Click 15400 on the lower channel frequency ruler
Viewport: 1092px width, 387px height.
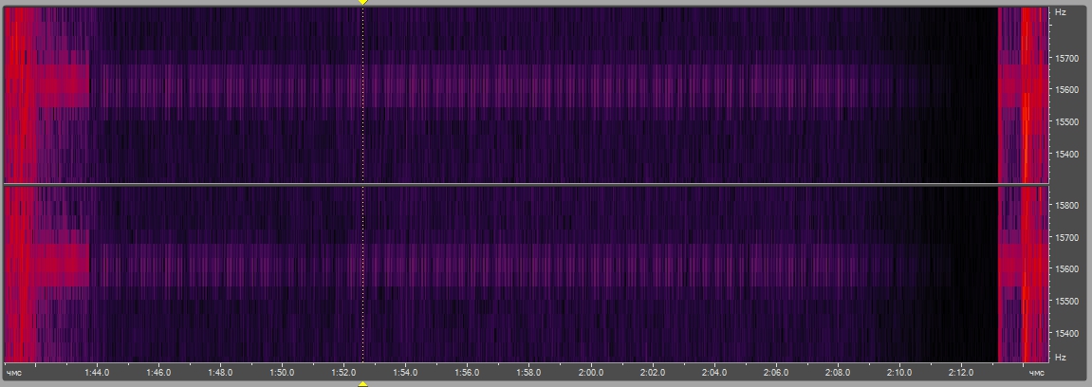click(1067, 333)
